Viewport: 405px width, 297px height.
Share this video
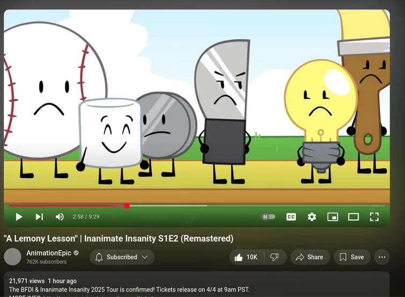pos(310,257)
